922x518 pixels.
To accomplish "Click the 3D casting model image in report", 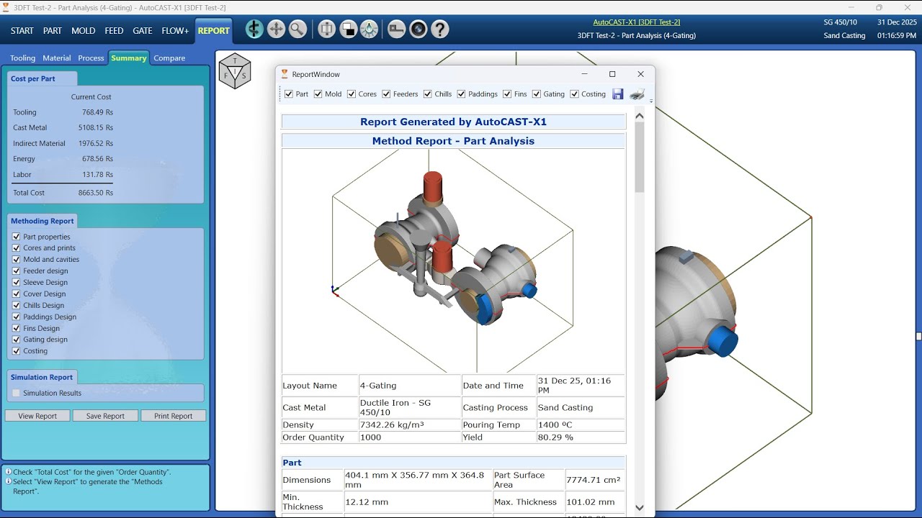I will coord(453,260).
